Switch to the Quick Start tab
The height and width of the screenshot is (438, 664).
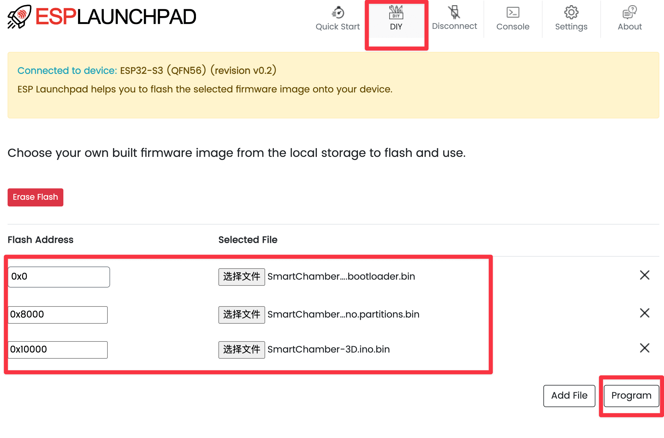[x=338, y=27]
